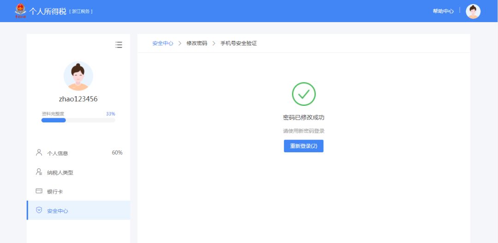Click the person icon beside 个人信息

coord(39,153)
